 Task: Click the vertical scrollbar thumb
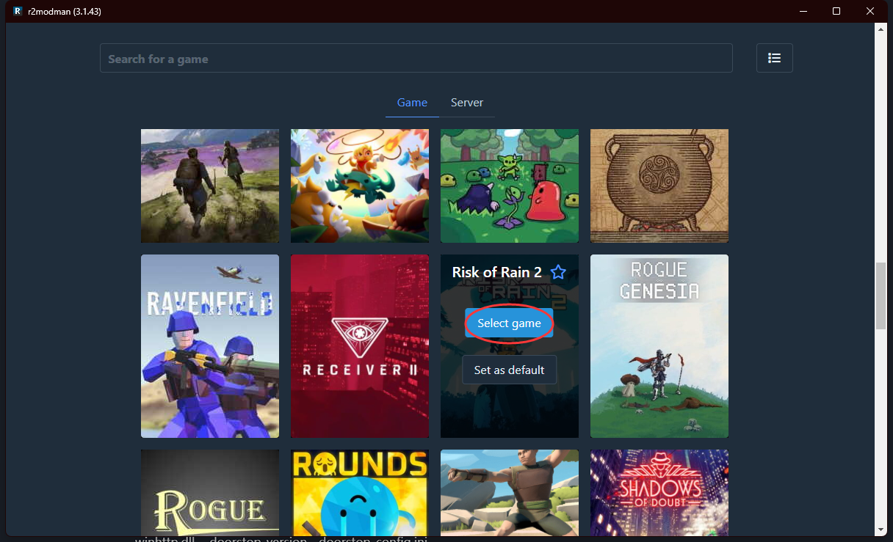point(881,296)
